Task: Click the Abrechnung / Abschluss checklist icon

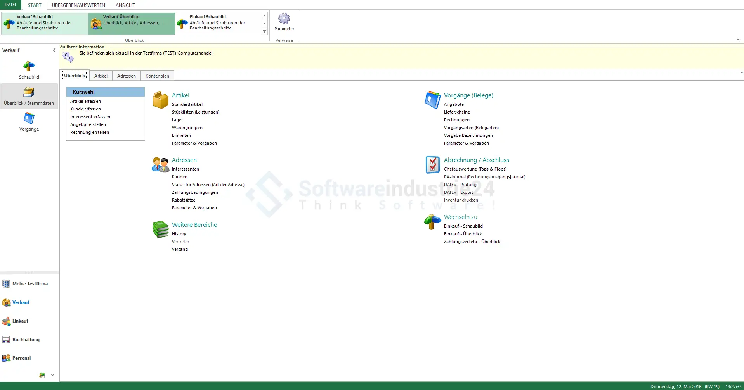Action: pyautogui.click(x=432, y=165)
